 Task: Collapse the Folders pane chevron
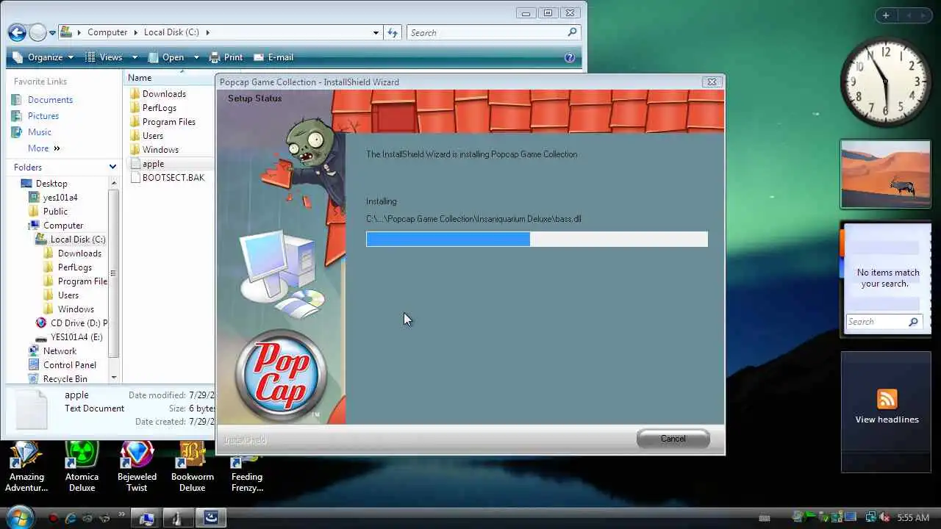[112, 168]
